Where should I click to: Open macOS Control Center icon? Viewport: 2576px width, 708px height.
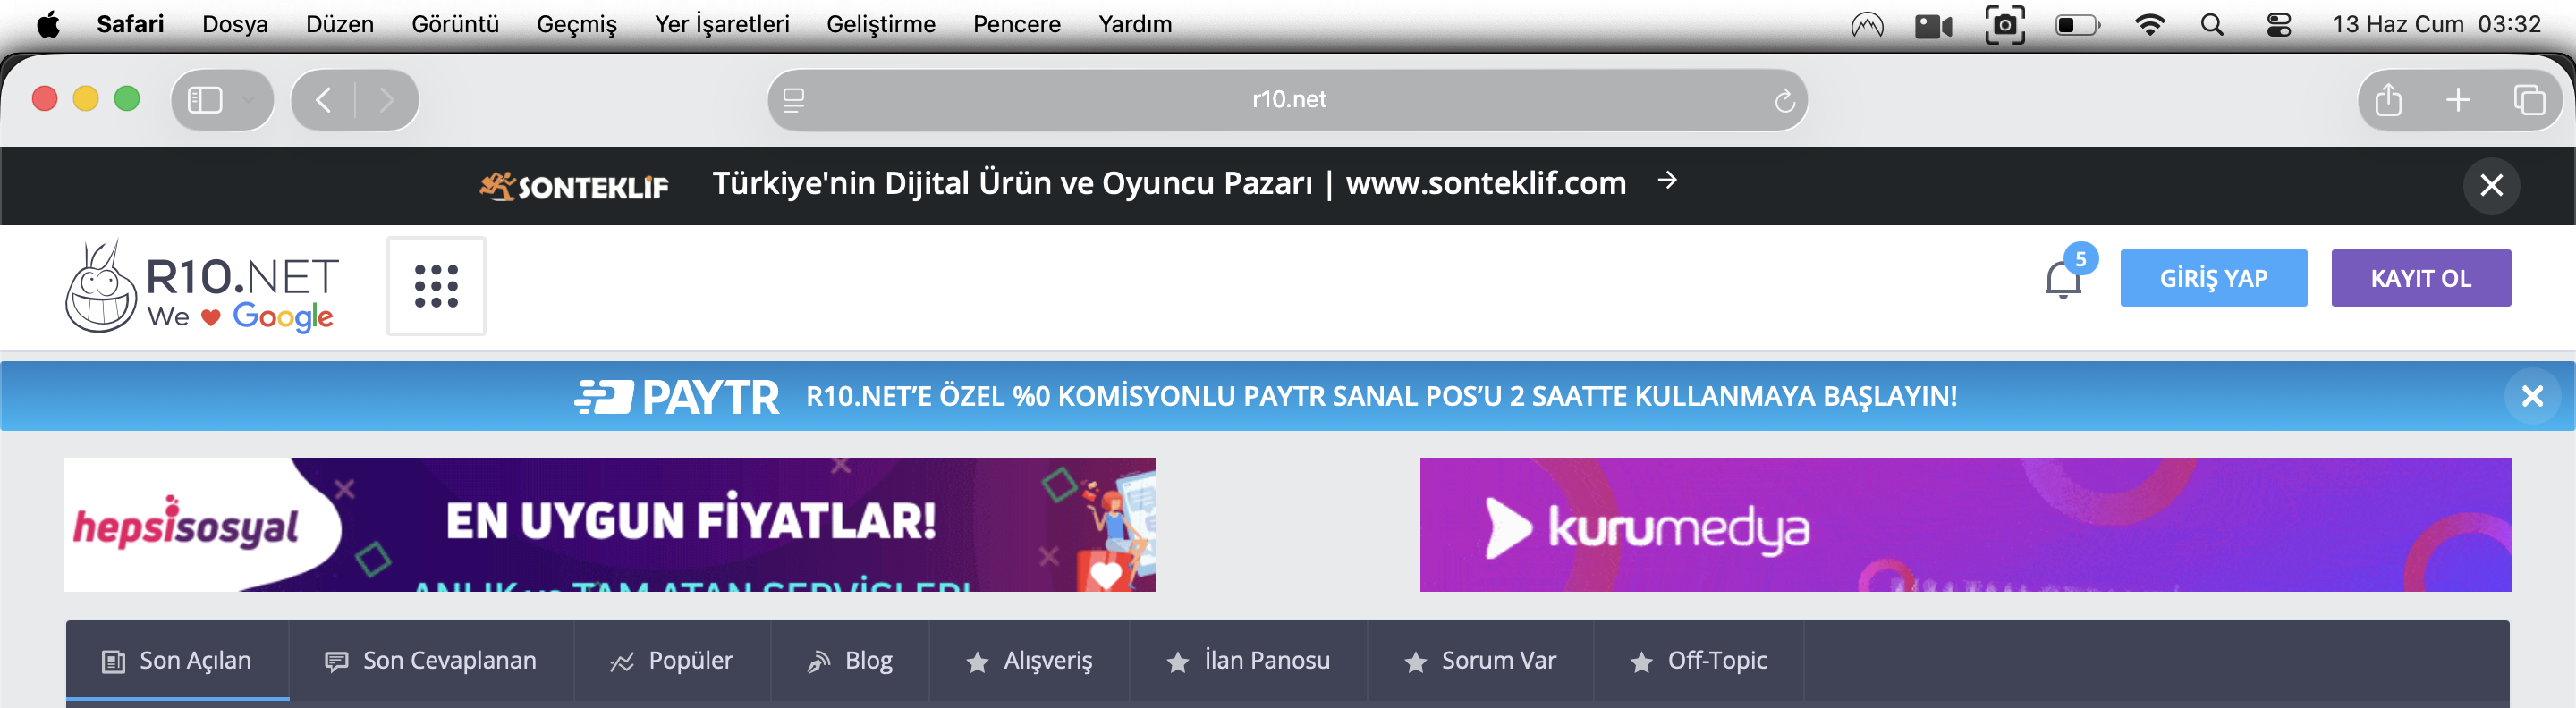[2279, 24]
